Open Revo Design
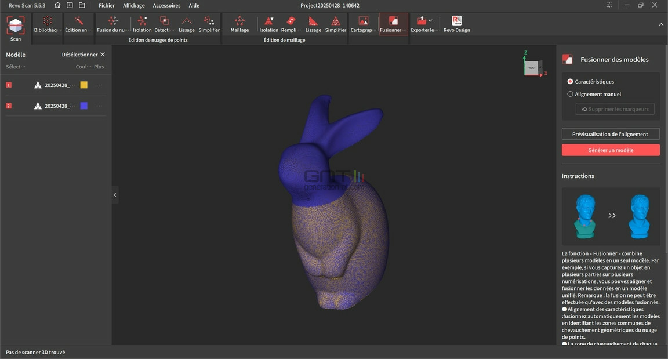Screen dimensions: 668x359 [x=457, y=24]
